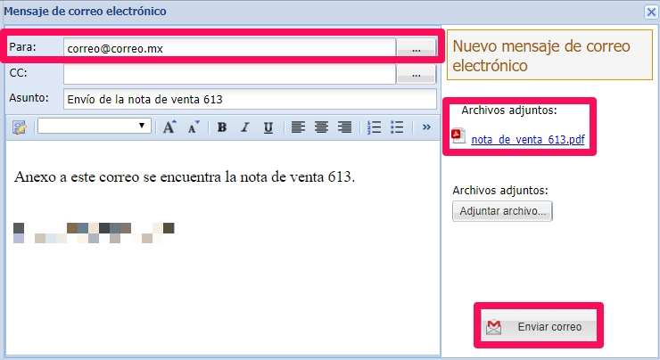Image resolution: width=660 pixels, height=360 pixels.
Task: Align text to the left
Action: (x=298, y=127)
